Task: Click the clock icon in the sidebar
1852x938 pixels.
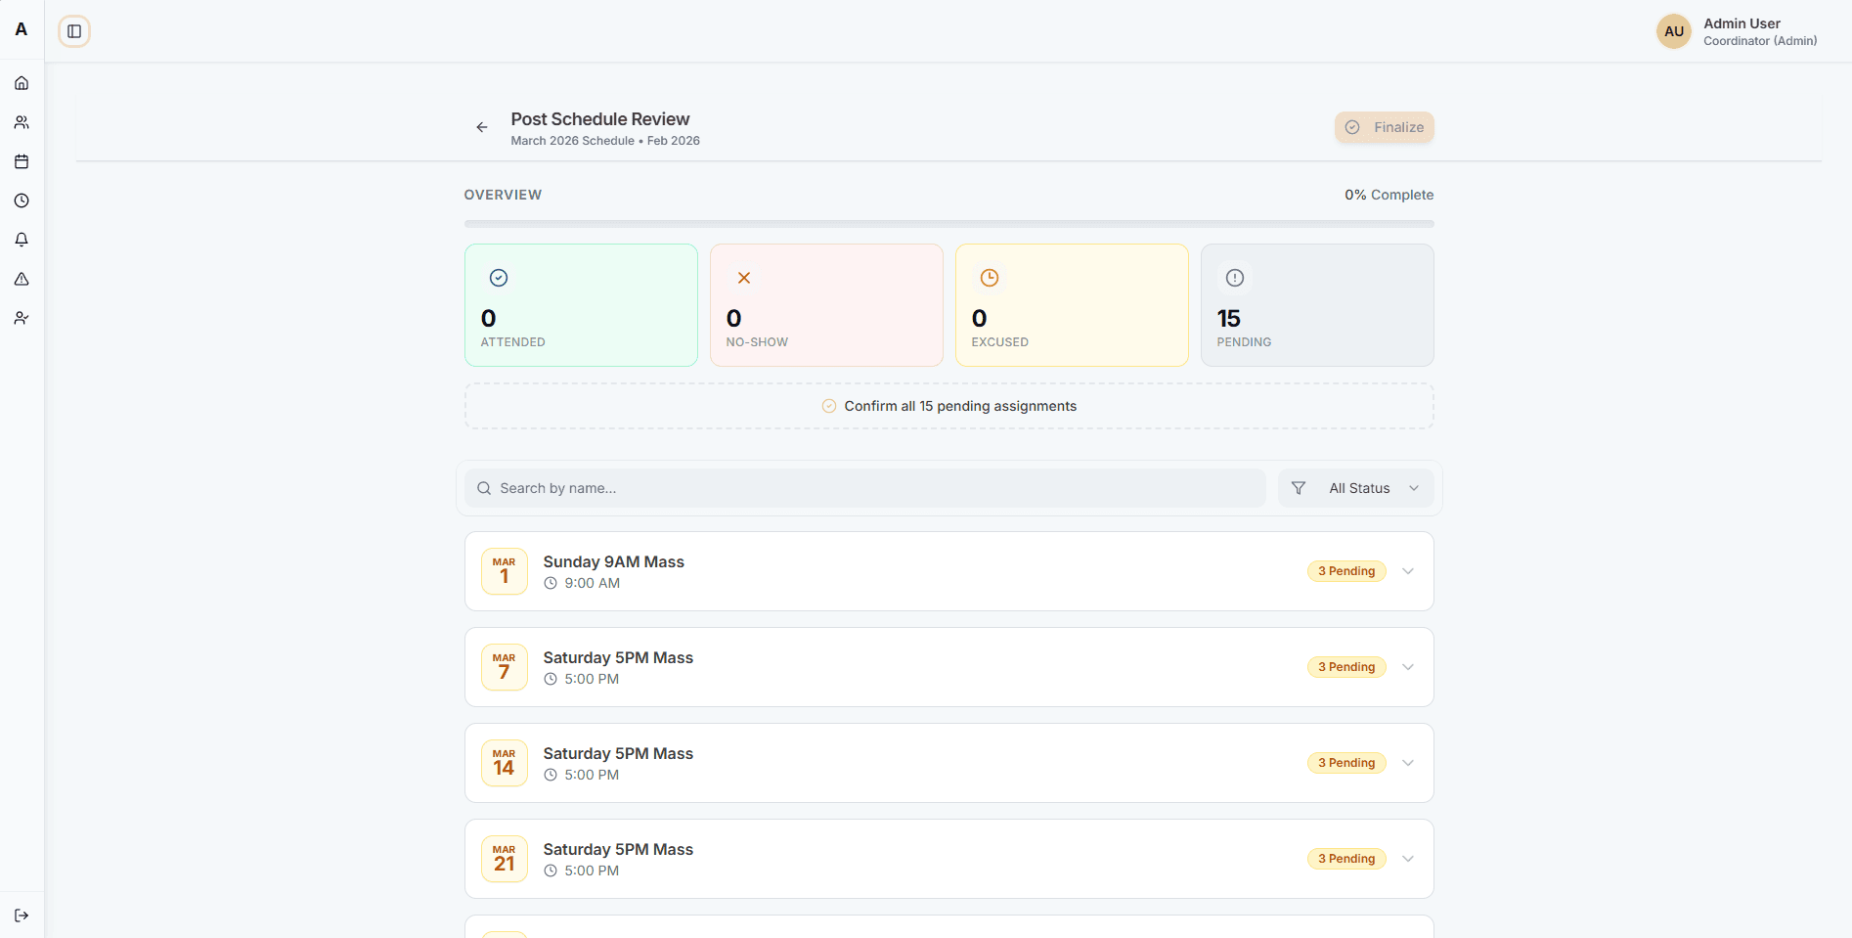Action: pyautogui.click(x=21, y=201)
